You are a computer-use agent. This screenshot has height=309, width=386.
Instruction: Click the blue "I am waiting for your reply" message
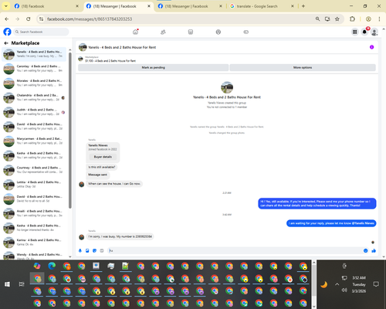tap(331, 223)
